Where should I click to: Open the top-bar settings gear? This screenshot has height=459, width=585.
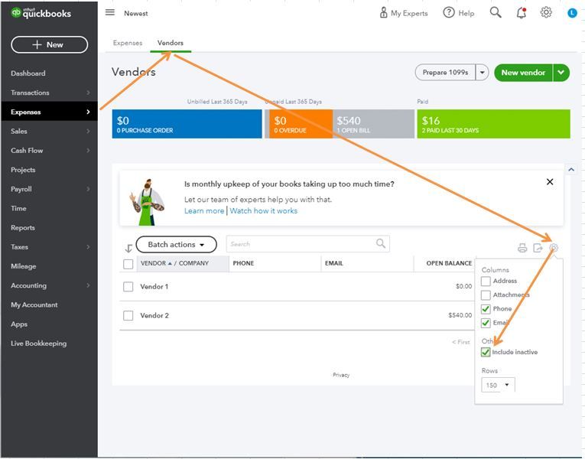tap(546, 12)
